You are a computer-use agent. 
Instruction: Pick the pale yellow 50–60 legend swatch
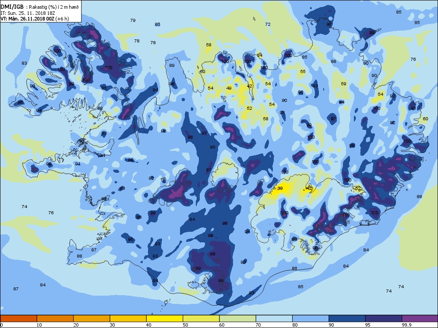[x=201, y=318]
